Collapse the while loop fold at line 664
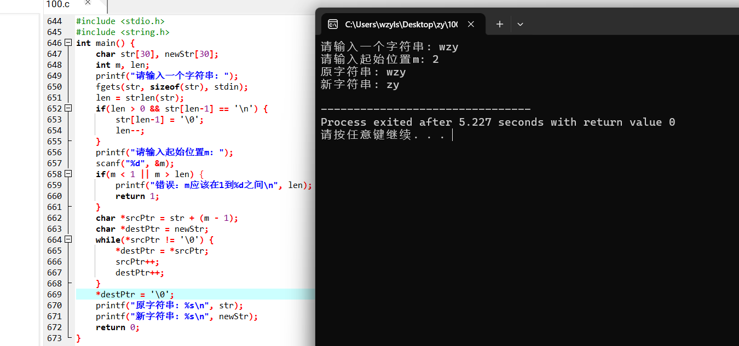739x346 pixels. click(x=68, y=239)
